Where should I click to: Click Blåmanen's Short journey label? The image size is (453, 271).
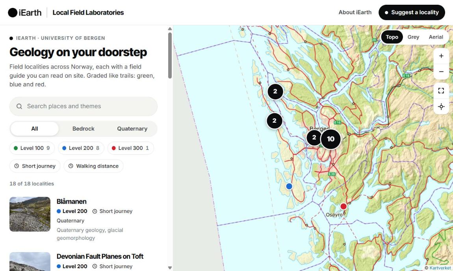[112, 211]
